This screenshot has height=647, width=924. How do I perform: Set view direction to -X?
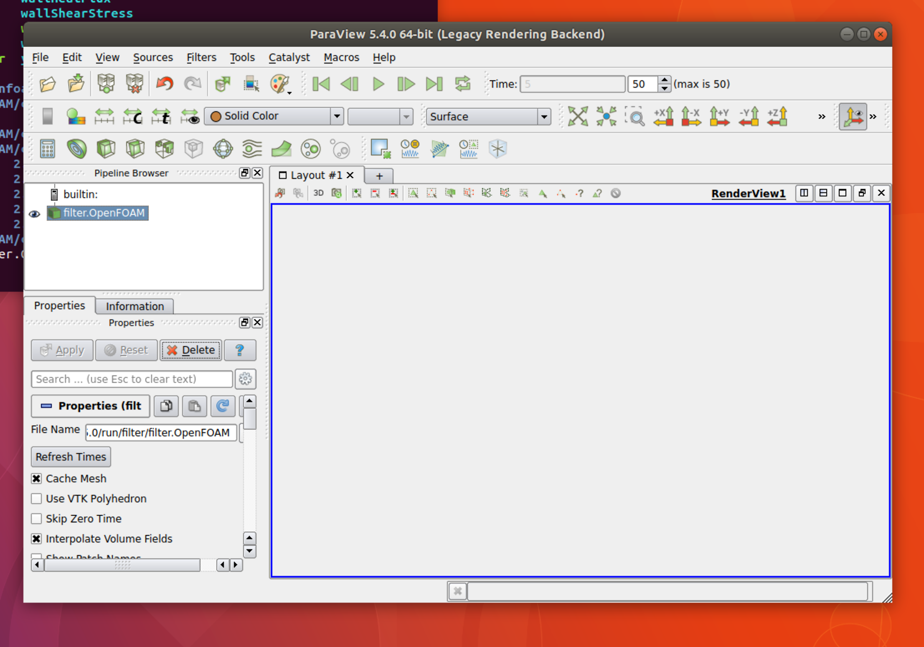692,116
